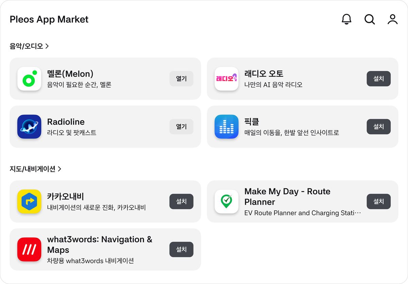Open the user profile icon

(x=393, y=19)
